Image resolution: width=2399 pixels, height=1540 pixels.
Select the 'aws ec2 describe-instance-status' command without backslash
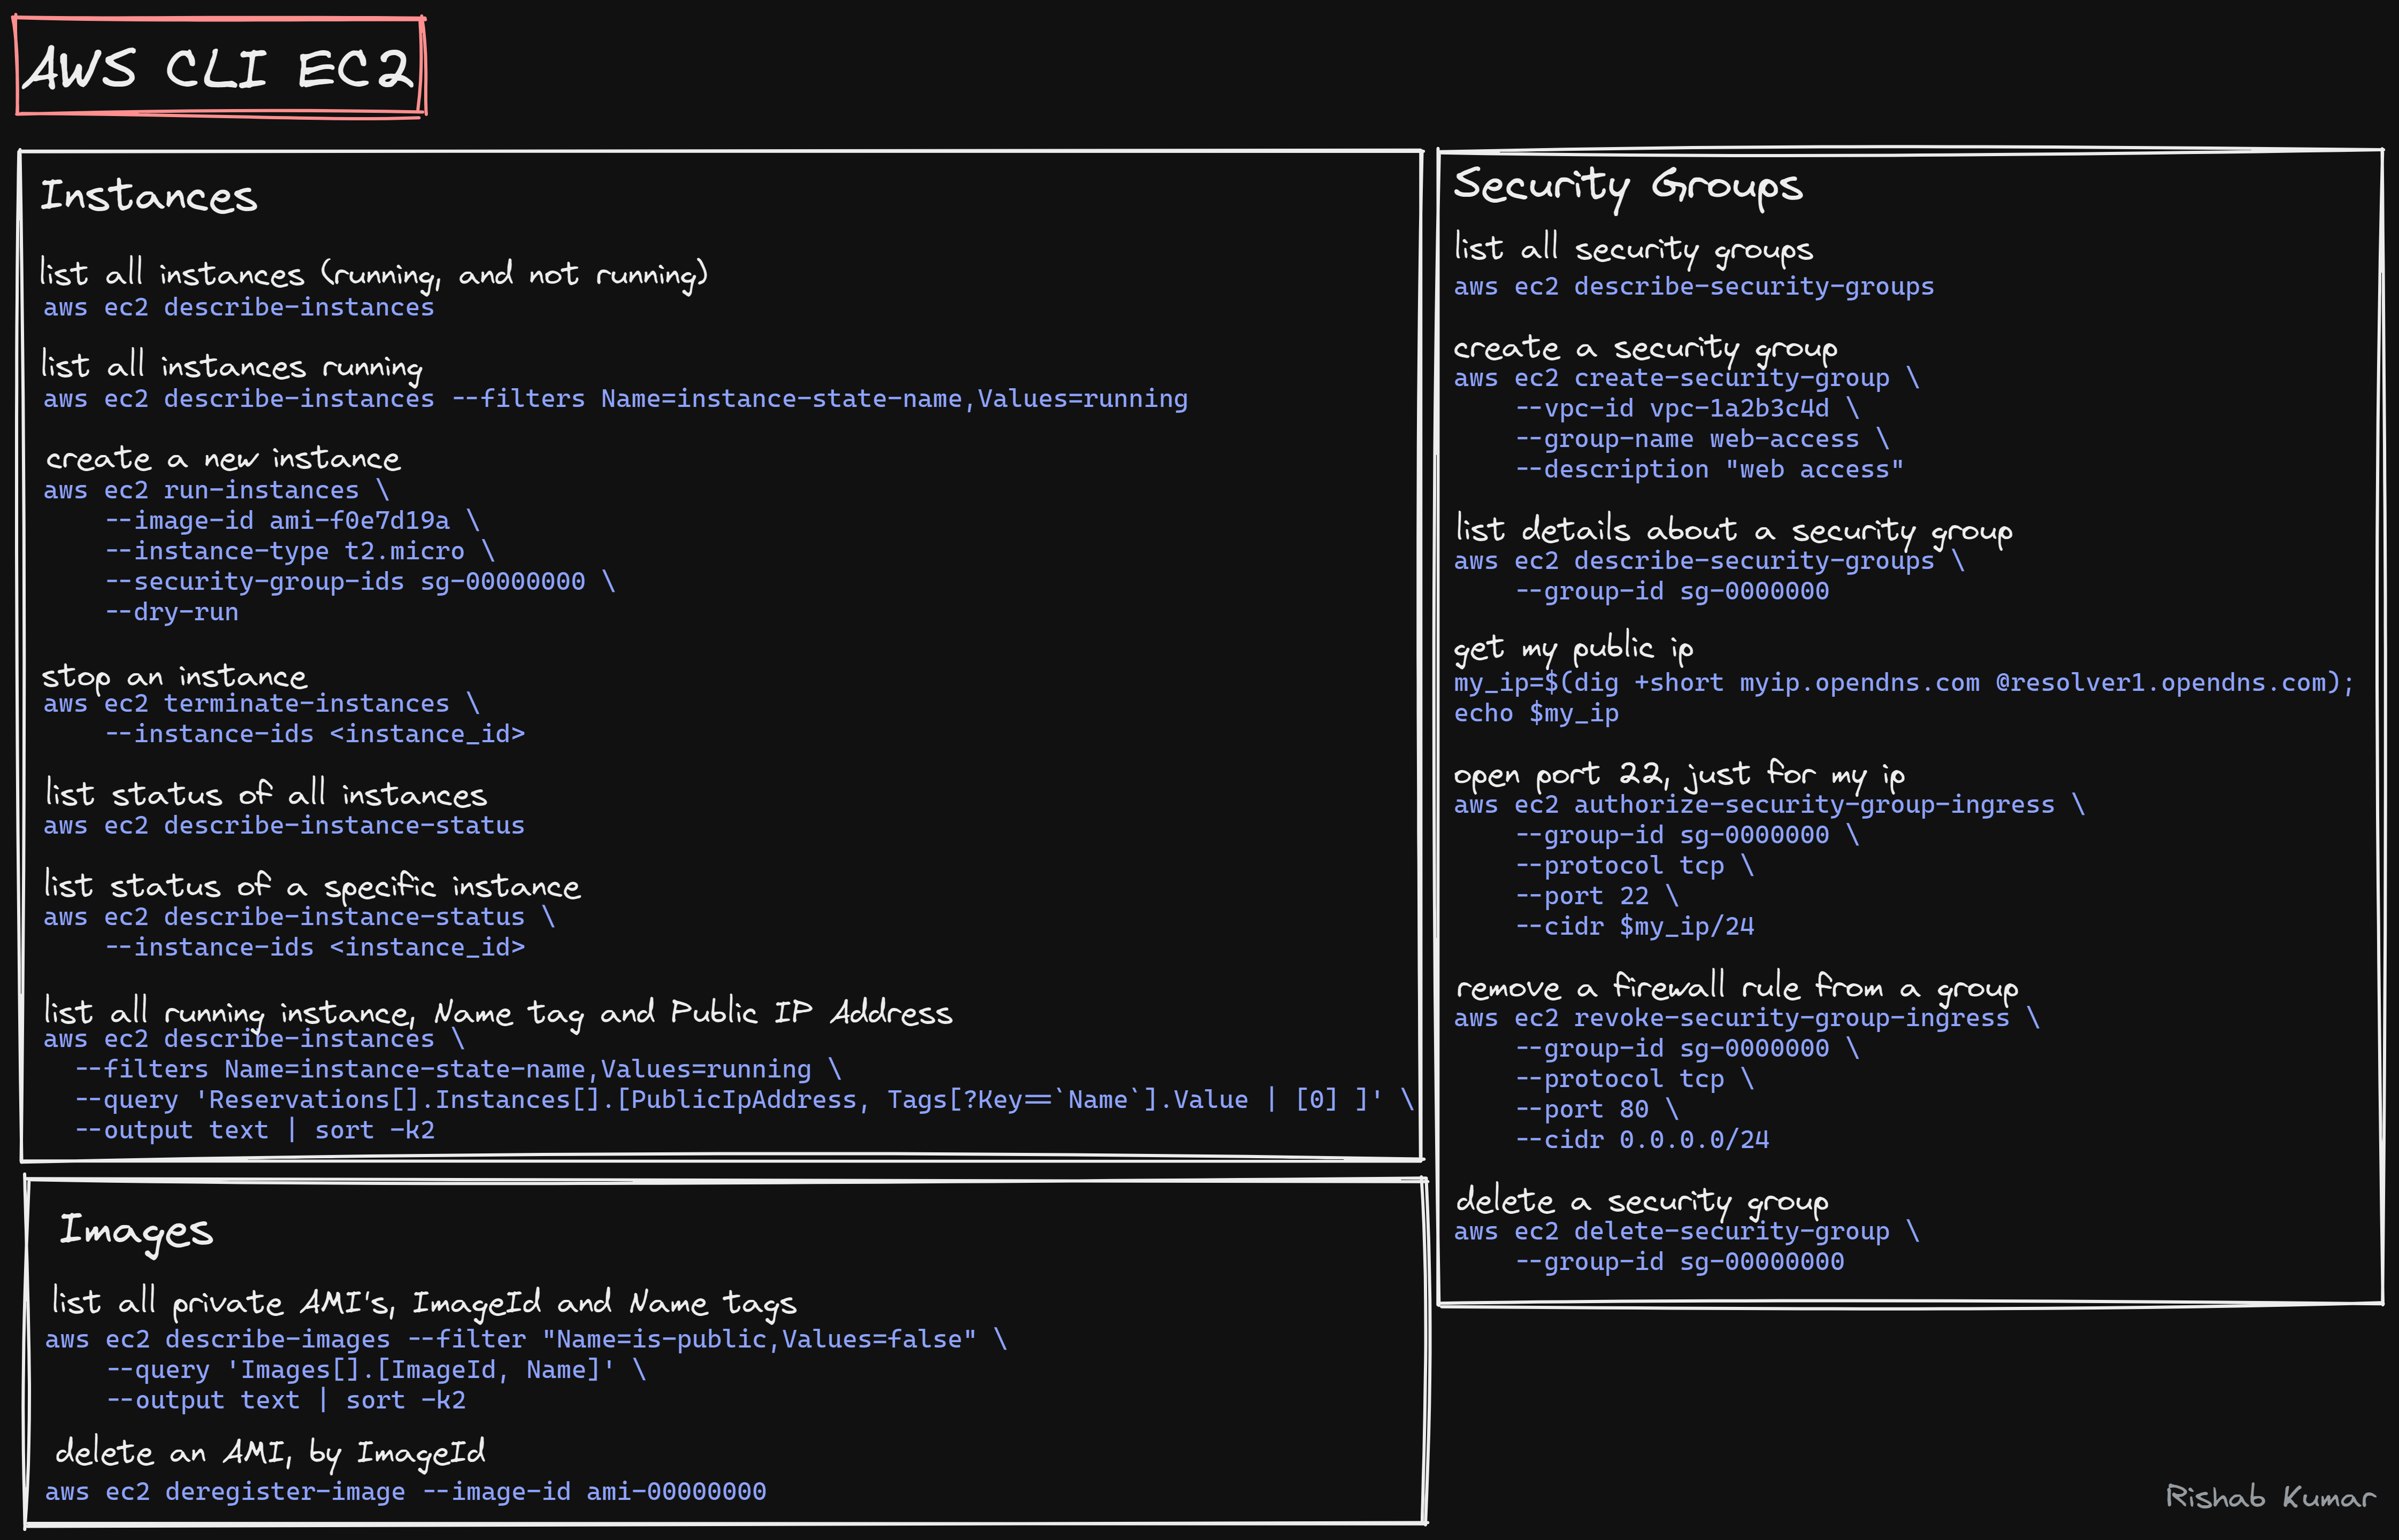284,826
